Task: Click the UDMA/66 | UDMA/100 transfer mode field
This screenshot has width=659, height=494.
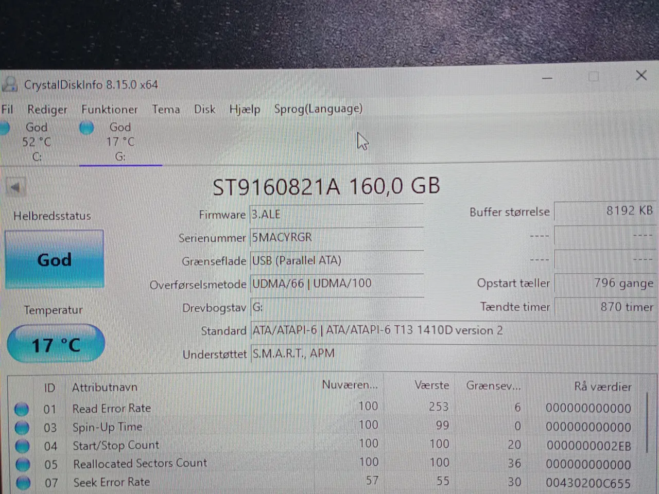Action: coord(337,284)
